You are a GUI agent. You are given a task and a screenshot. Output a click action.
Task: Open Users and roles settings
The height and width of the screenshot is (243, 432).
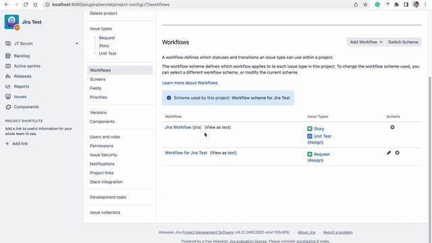coord(105,137)
